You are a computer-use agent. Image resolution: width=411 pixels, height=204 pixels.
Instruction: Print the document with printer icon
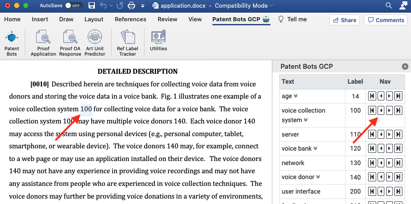[x=131, y=5]
